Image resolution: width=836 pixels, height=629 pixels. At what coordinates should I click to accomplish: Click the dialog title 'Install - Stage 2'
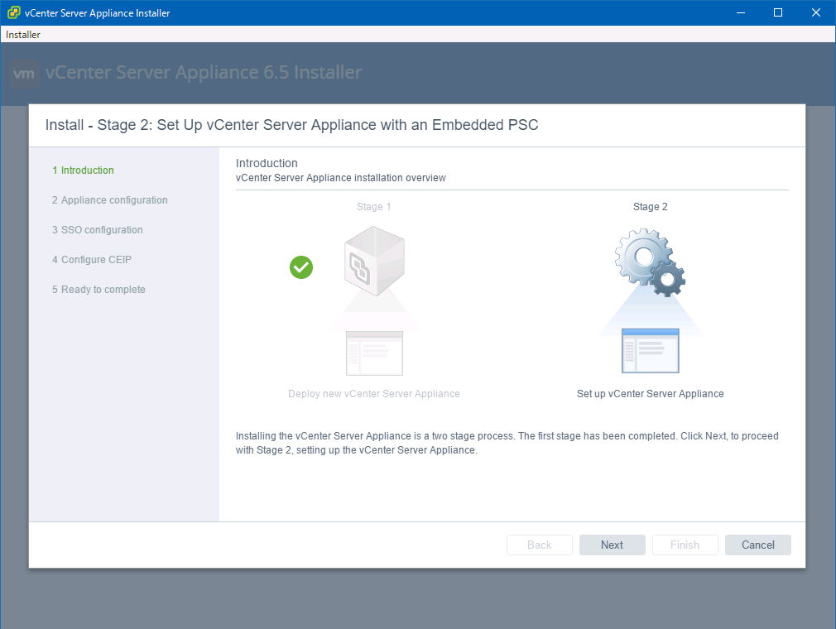[291, 125]
